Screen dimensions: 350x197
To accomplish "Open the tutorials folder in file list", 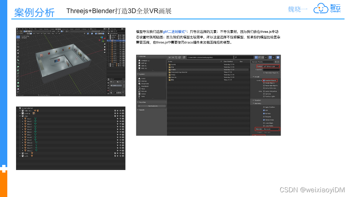I will coord(174,77).
